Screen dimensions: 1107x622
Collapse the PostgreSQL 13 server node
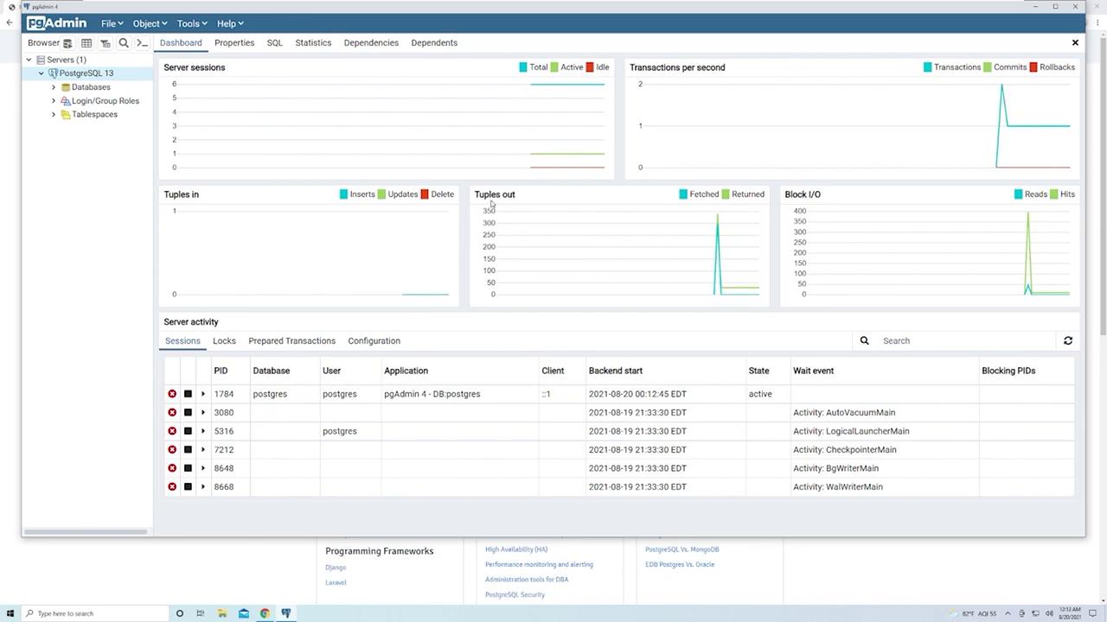point(41,73)
